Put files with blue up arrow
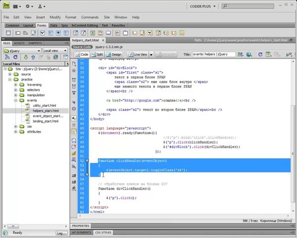Image resolution: width=297 pixels, height=238 pixels. [33, 57]
